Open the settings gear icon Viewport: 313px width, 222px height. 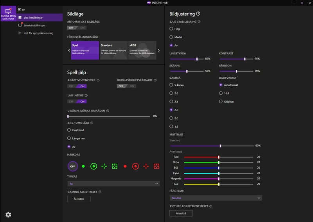[x=8, y=214]
